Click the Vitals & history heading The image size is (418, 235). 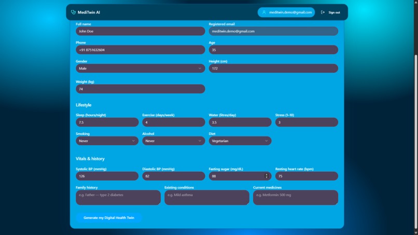pyautogui.click(x=90, y=158)
